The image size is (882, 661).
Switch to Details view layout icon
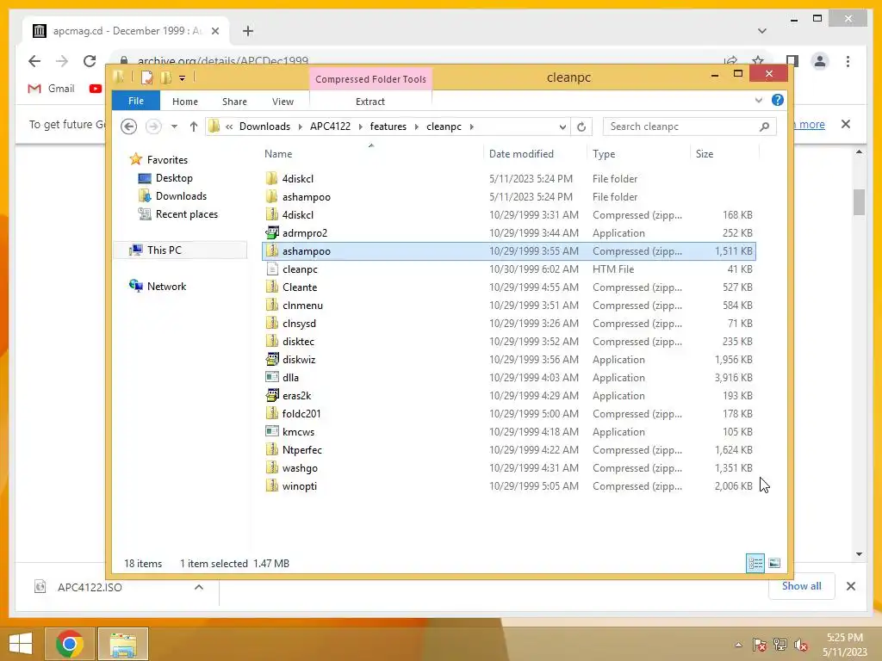coord(755,563)
